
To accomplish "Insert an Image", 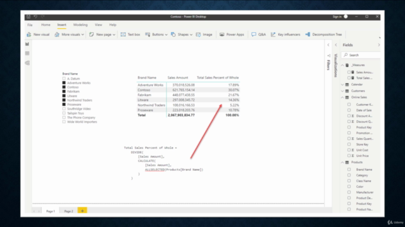I will point(204,35).
